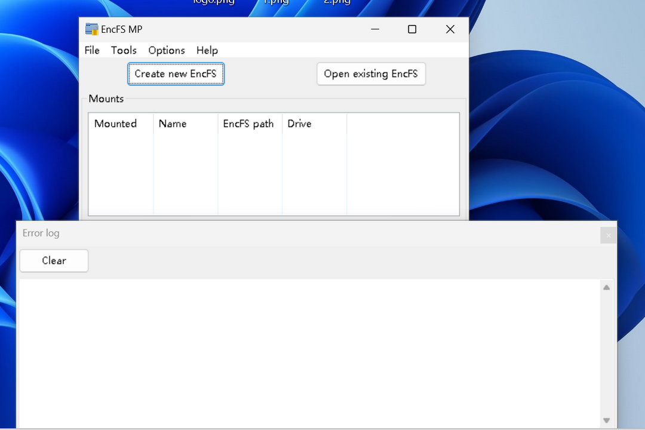Viewport: 645px width, 430px height.
Task: Click the error log scrollbar up arrow
Action: tap(606, 287)
